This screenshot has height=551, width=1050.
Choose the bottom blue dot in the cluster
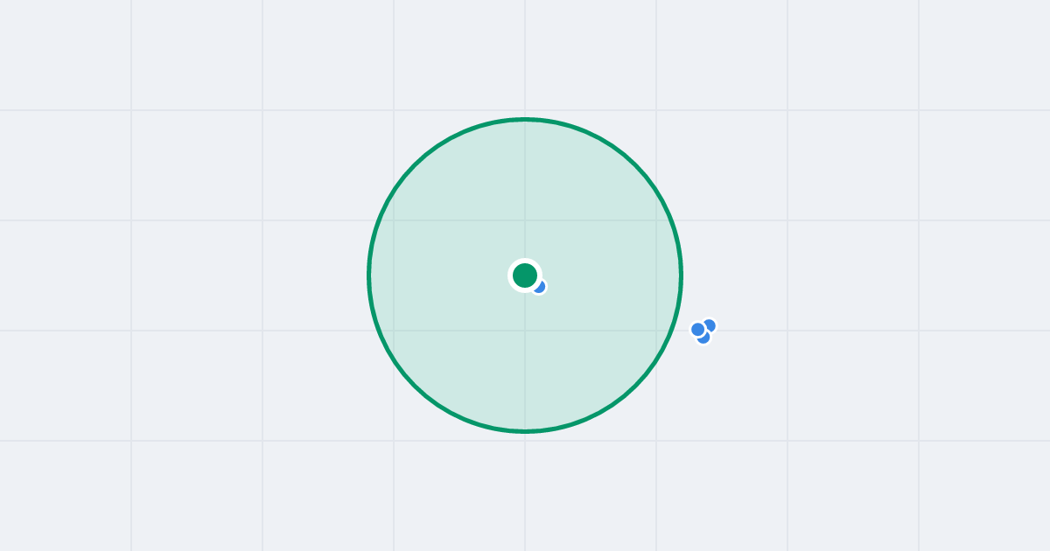click(x=704, y=338)
